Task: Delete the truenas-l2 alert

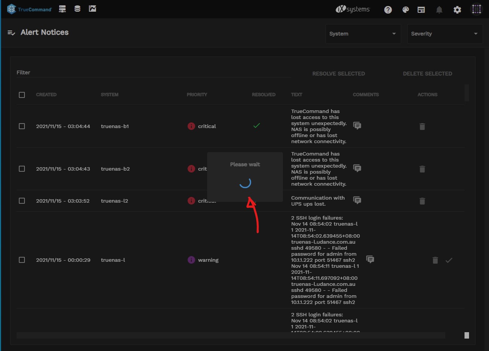Action: tap(422, 201)
